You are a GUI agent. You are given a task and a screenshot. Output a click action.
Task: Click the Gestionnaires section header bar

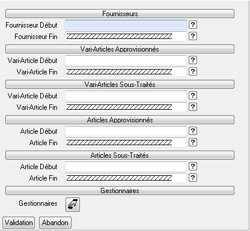pos(120,191)
